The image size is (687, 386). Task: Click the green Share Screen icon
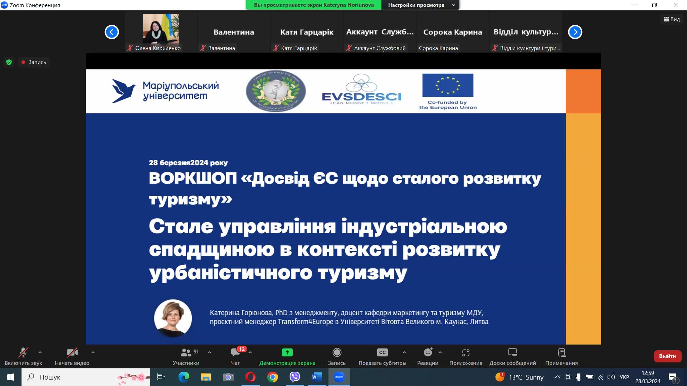click(287, 353)
